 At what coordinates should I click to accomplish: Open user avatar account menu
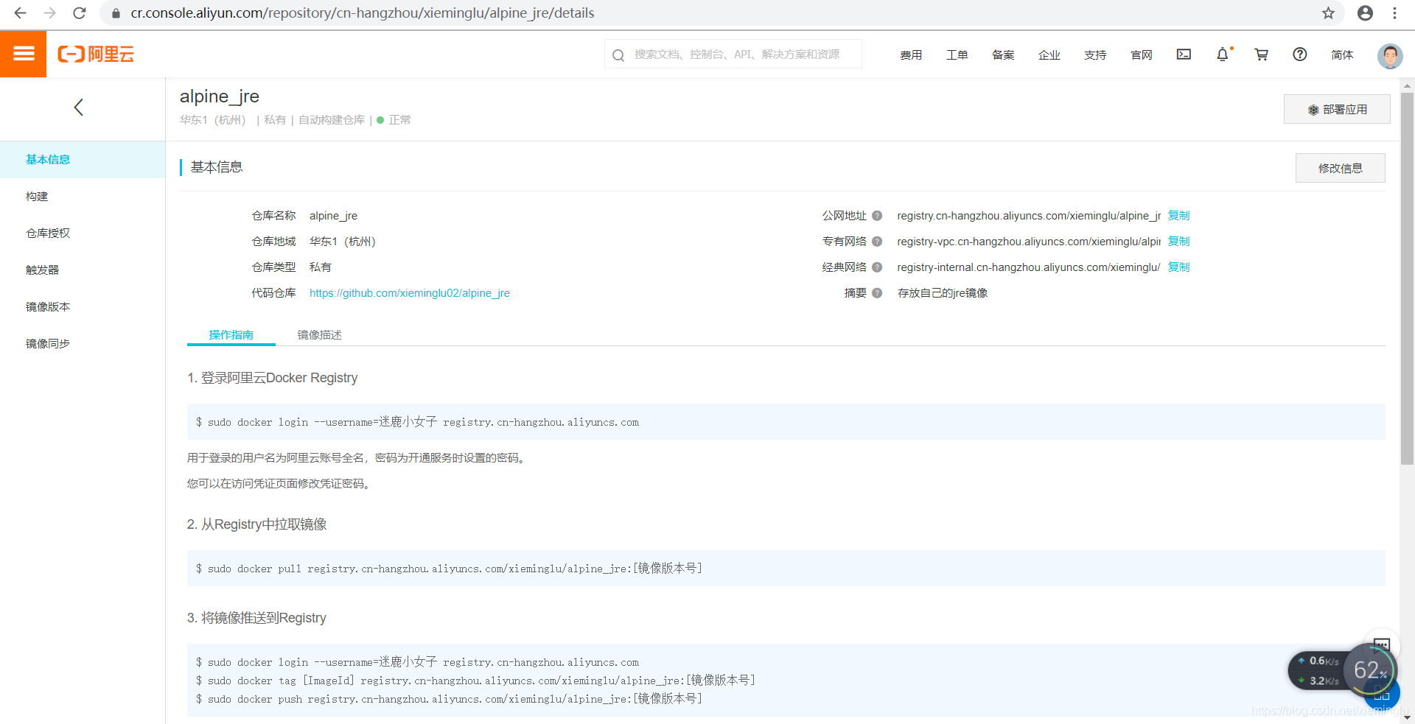1390,55
